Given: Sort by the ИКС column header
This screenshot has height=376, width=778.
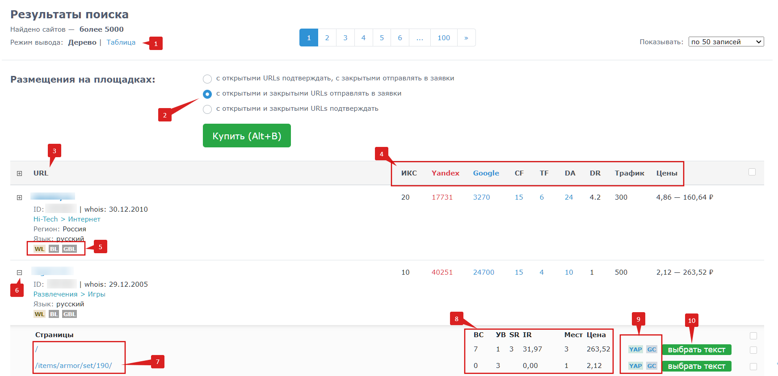Looking at the screenshot, I should click(409, 173).
